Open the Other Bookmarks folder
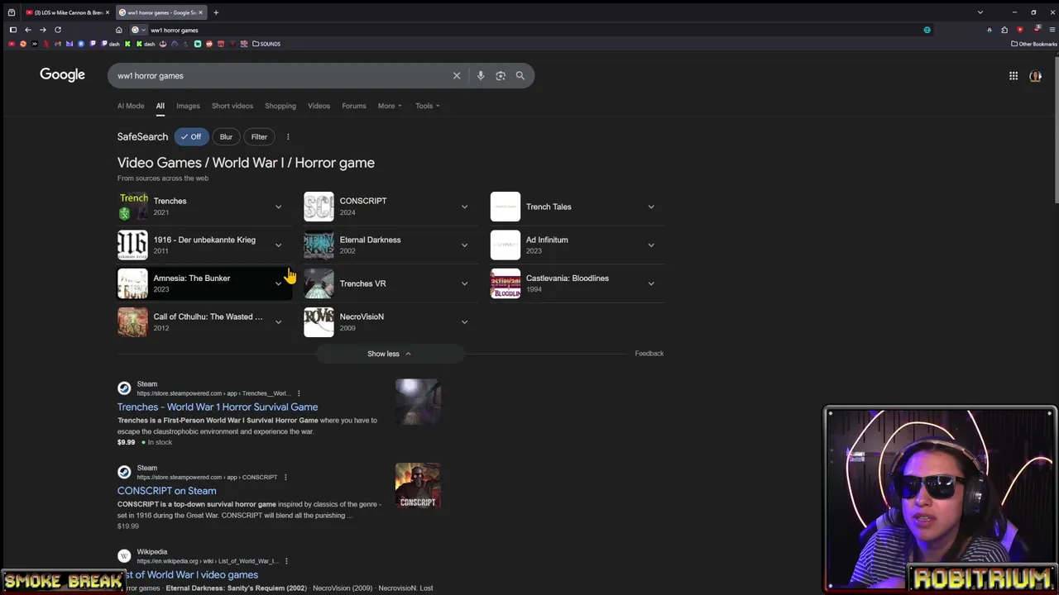Viewport: 1059px width, 595px height. 1033,44
